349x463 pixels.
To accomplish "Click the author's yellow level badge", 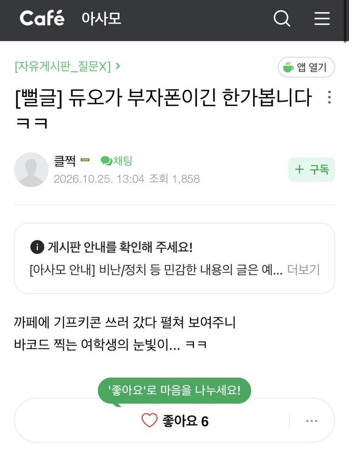I will (x=85, y=160).
